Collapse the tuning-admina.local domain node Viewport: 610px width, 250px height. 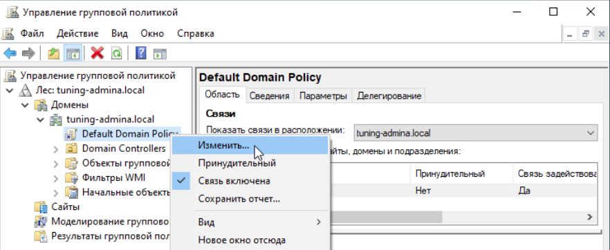click(40, 119)
